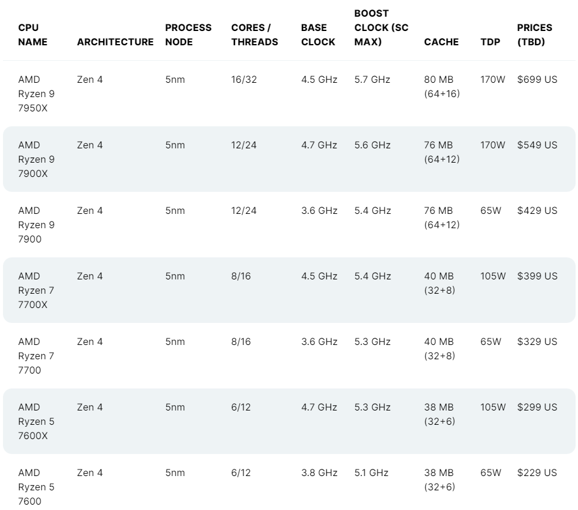This screenshot has height=510, width=578.
Task: Select the AMD Ryzen 9 7950X name cell
Action: (x=36, y=94)
